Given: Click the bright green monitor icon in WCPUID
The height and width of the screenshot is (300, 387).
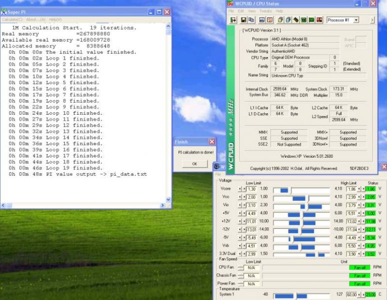Looking at the screenshot, I should coord(311,20).
